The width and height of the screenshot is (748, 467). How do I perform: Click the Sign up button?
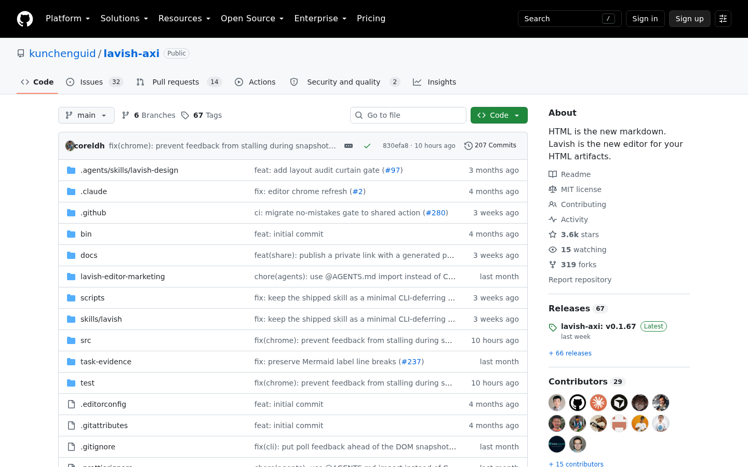point(690,19)
